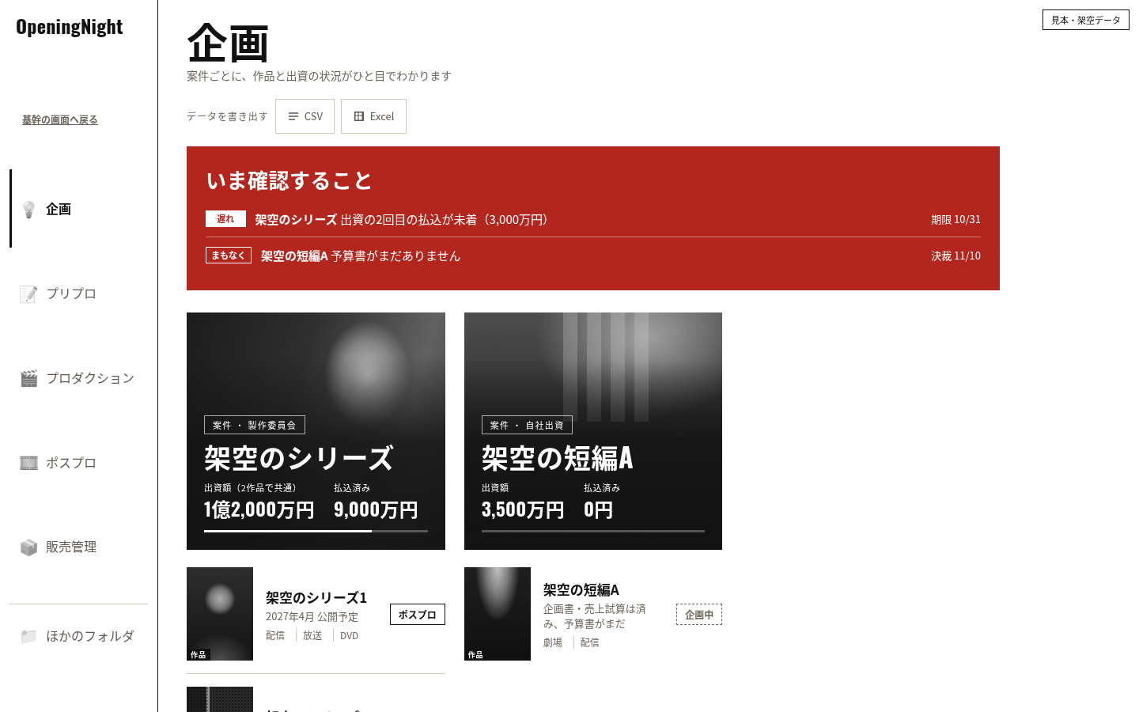
Task: Click the 遅れ status tag
Action: [225, 219]
